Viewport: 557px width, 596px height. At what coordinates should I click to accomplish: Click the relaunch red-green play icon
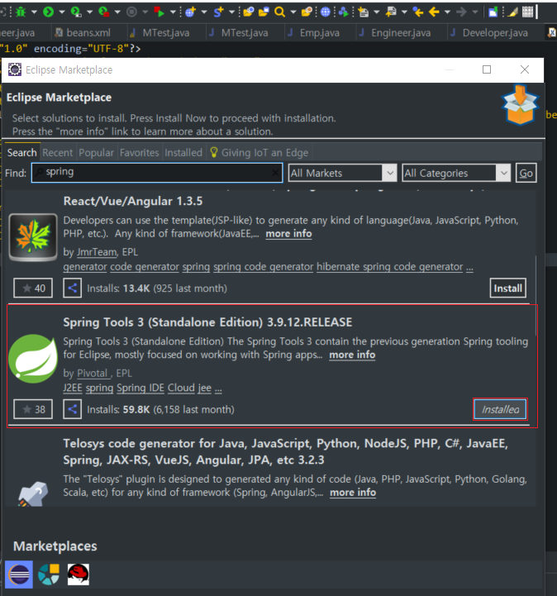click(x=159, y=12)
